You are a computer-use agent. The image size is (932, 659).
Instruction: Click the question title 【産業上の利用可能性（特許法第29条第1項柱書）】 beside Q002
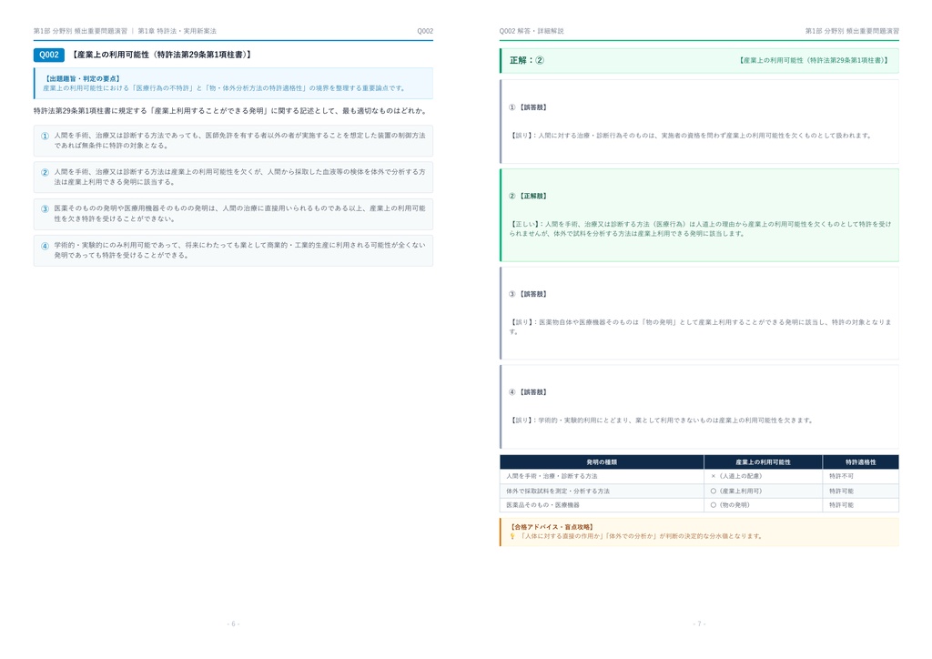162,55
